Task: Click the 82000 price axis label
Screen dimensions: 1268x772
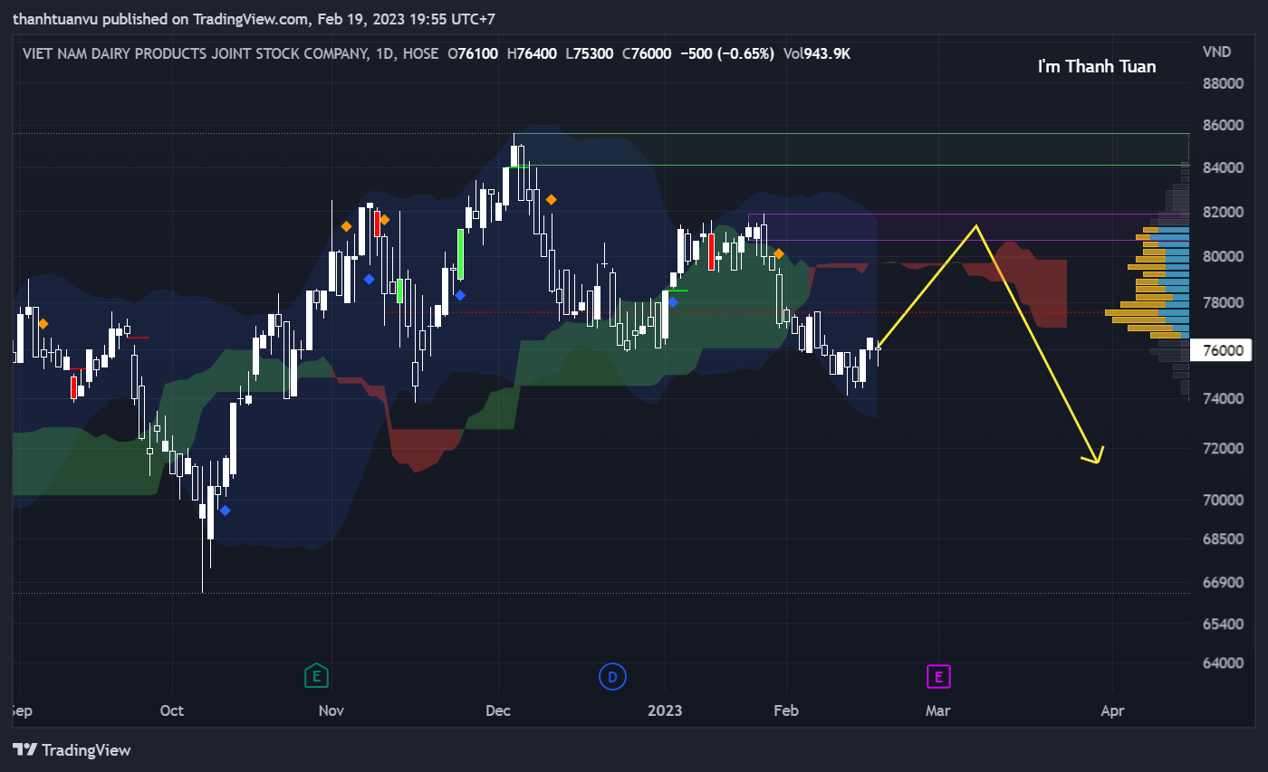Action: pyautogui.click(x=1222, y=212)
